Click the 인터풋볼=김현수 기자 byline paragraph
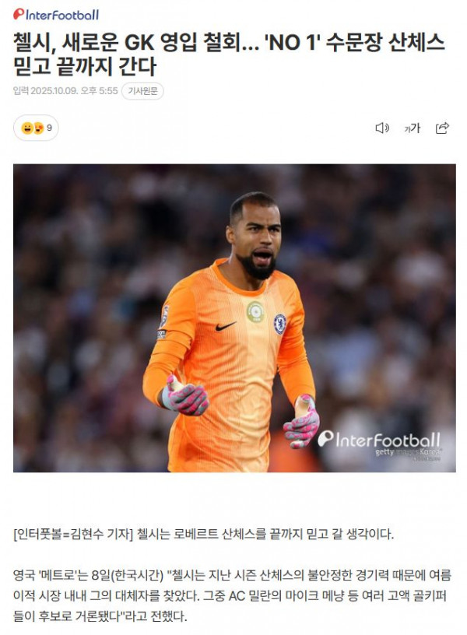Screen dimensions: 467x635 coord(203,534)
